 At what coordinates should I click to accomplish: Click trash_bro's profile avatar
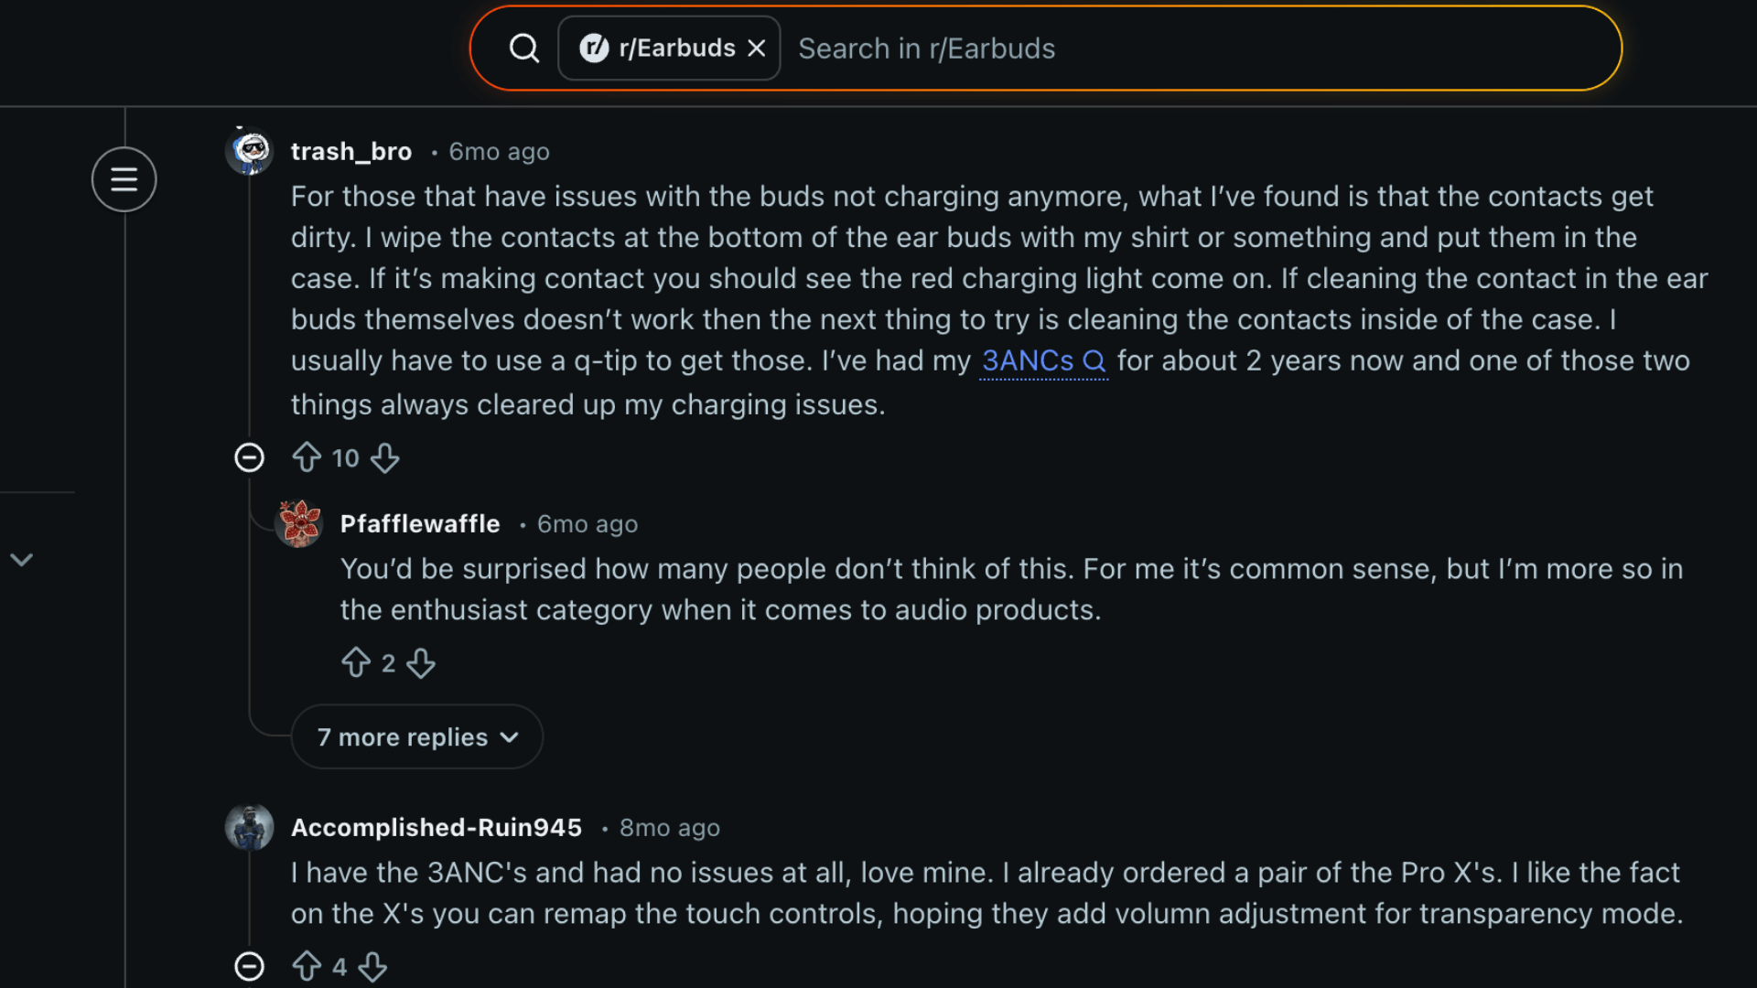click(249, 151)
